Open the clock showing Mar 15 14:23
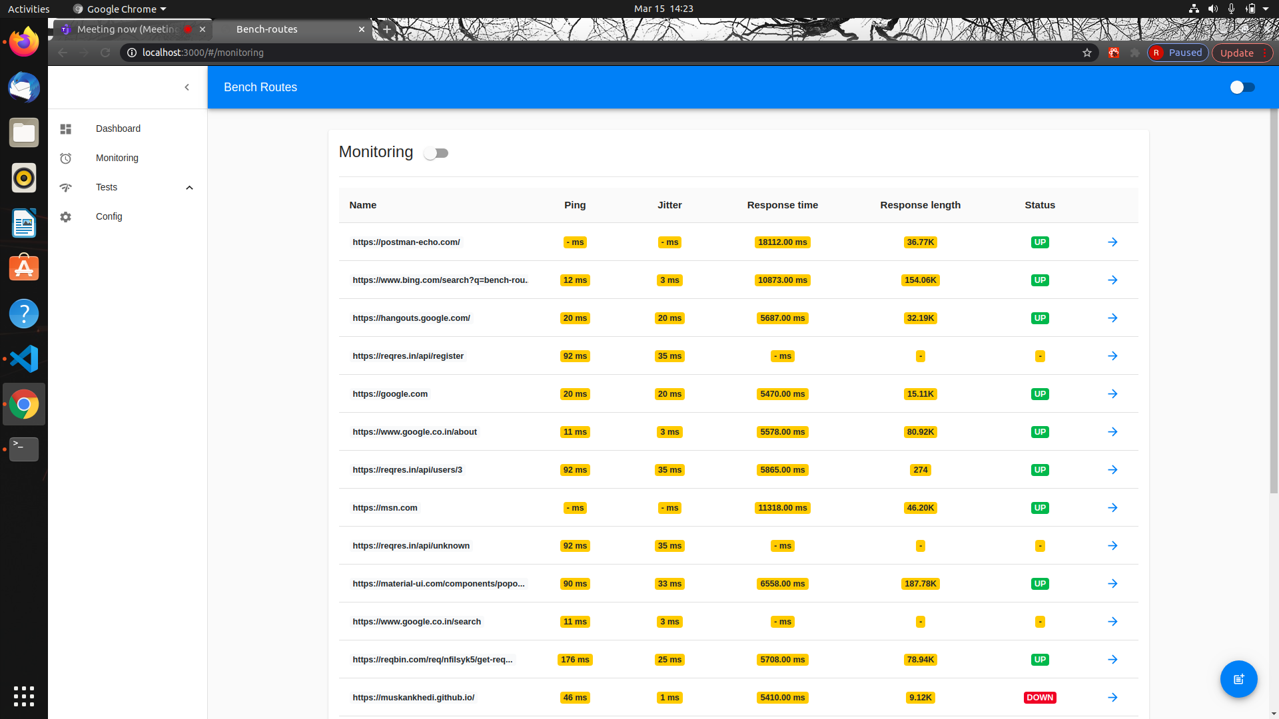This screenshot has height=719, width=1279. coord(663,9)
